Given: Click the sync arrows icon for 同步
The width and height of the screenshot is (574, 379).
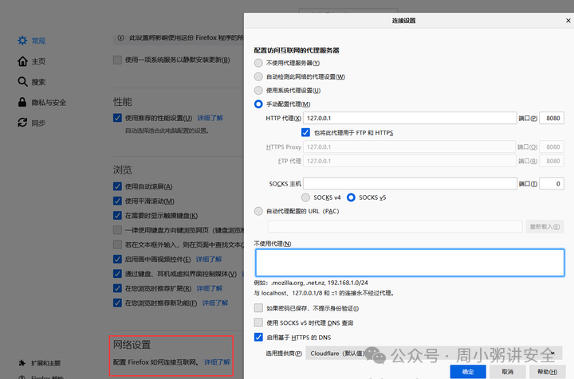Looking at the screenshot, I should pos(22,123).
